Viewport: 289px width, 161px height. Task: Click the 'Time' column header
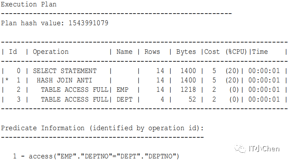click(260, 52)
